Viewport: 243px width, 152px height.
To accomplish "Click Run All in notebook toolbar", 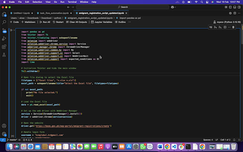I will [45, 22].
